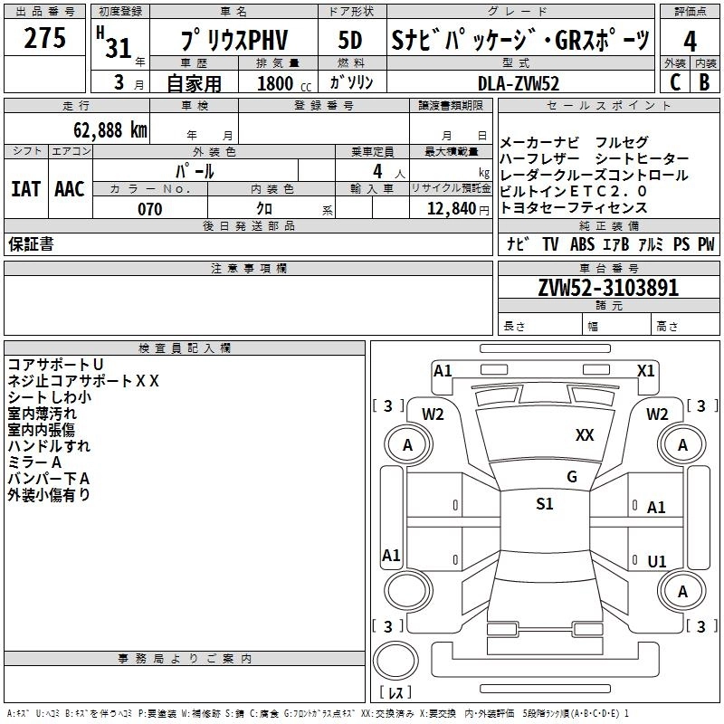
Task: Click レーダークルーズコントロール in sales points
Action: point(595,175)
